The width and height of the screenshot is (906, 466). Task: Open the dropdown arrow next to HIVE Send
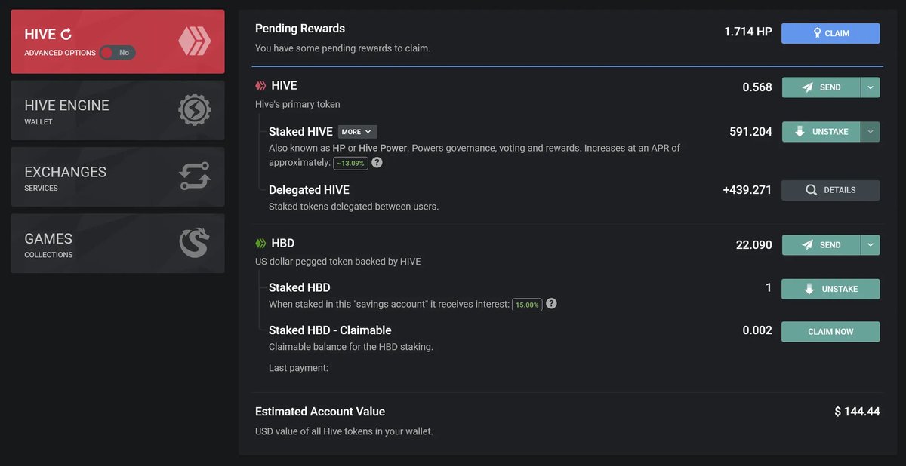pos(871,87)
